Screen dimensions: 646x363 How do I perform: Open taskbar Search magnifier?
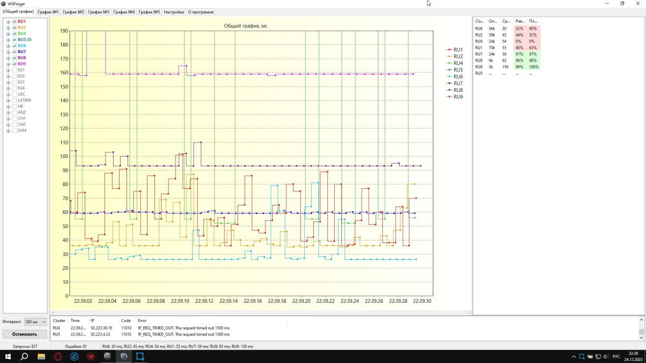(24, 357)
